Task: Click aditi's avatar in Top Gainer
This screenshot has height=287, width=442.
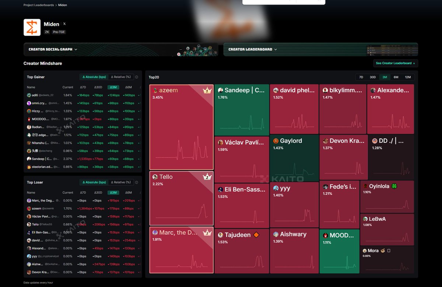Action: click(29, 95)
